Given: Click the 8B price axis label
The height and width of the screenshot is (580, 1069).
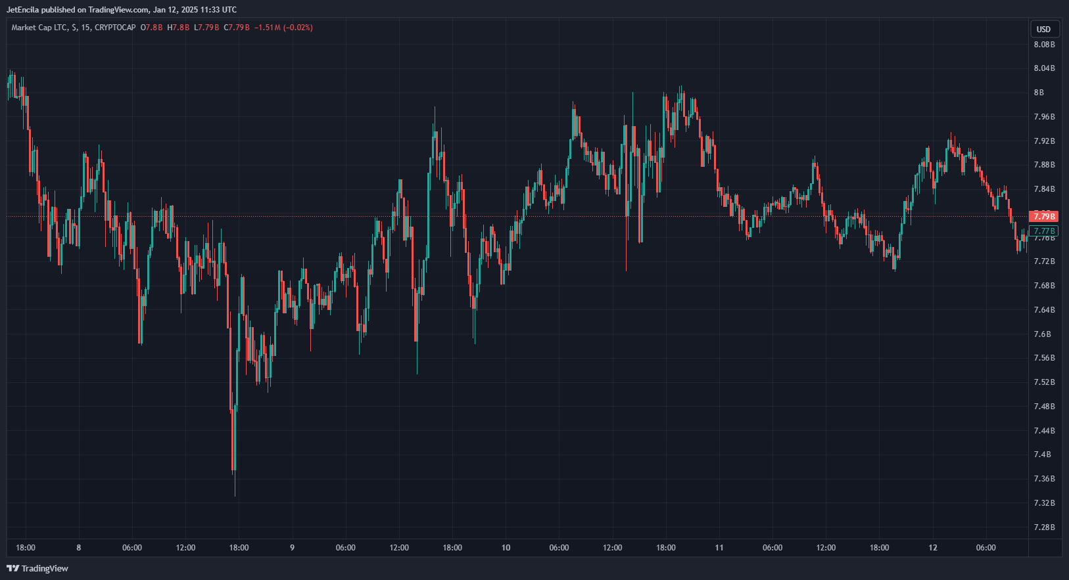Looking at the screenshot, I should point(1039,93).
